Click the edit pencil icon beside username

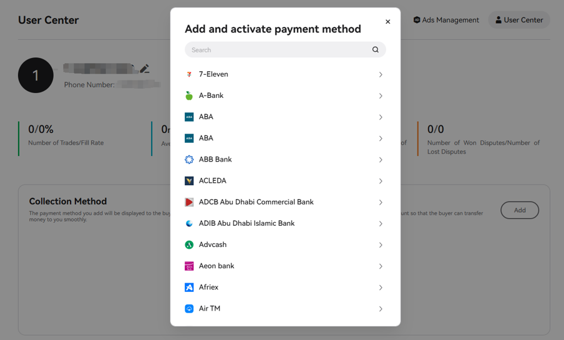coord(145,69)
